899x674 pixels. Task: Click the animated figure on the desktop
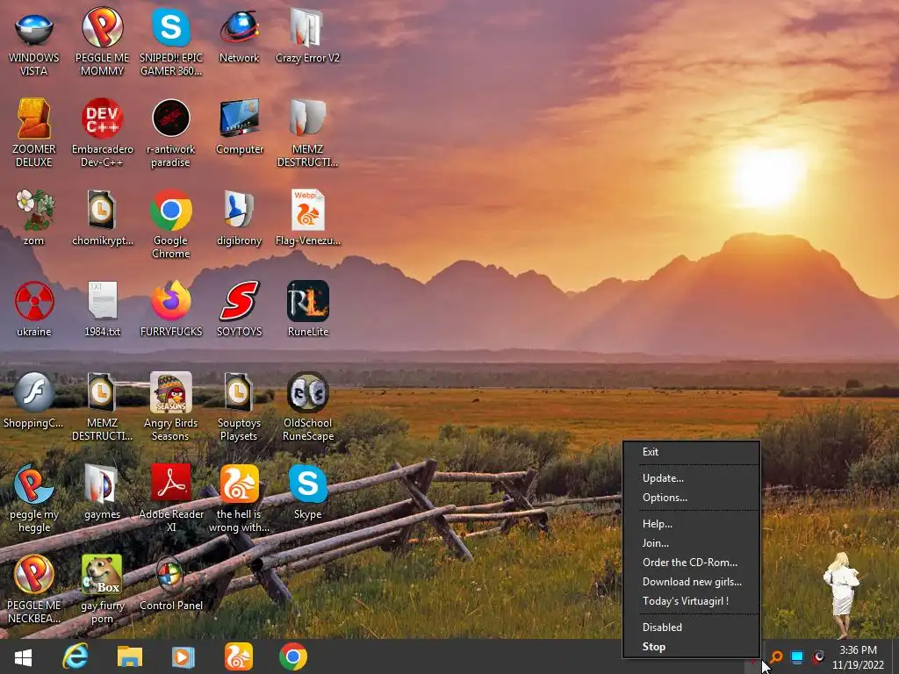pos(842,595)
